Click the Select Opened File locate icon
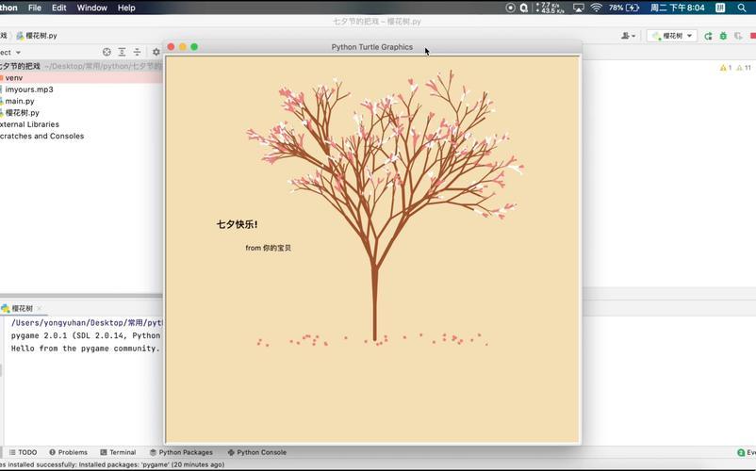 pyautogui.click(x=107, y=52)
